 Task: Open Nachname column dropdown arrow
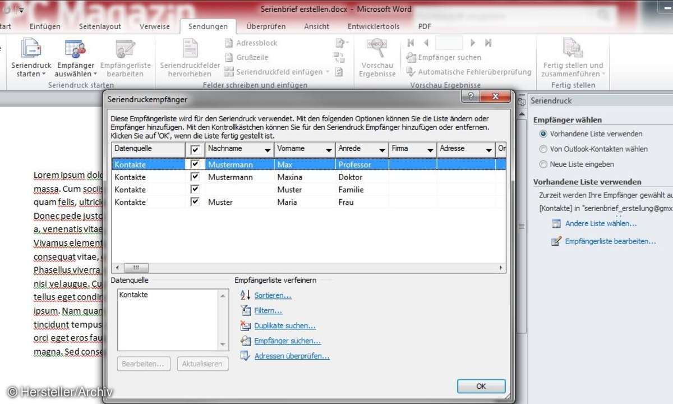(x=268, y=150)
